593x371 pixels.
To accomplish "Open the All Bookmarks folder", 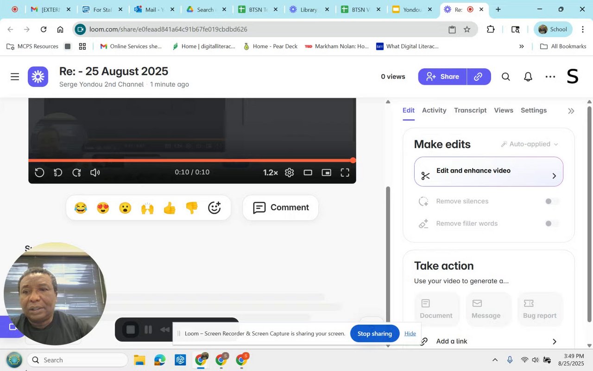I will [x=563, y=46].
